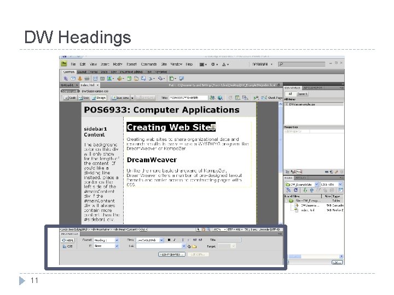This screenshot has height=295, width=394.
Task: Click the Browse for File folder icon
Action: pyautogui.click(x=194, y=246)
